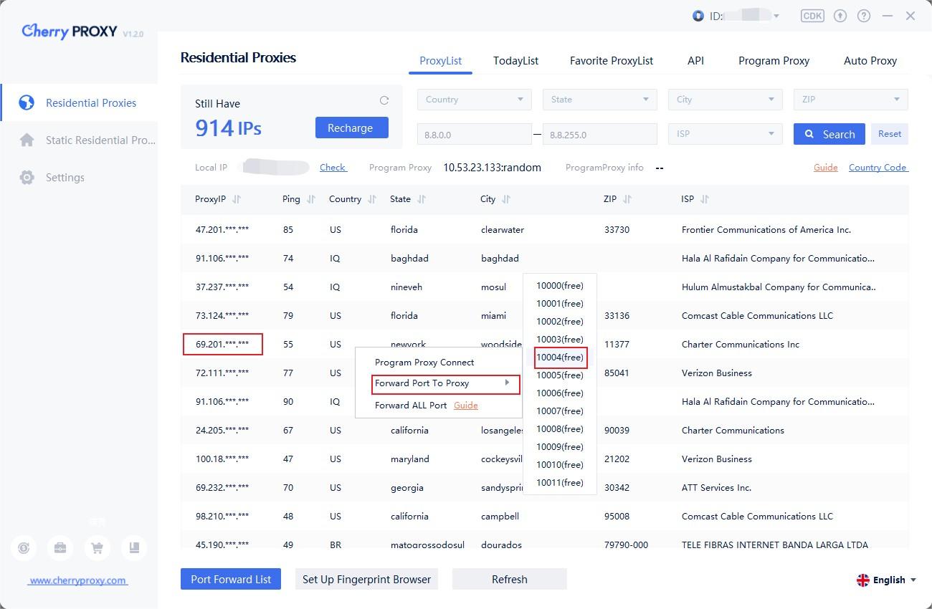932x609 pixels.
Task: Open the help question mark icon
Action: pos(864,16)
